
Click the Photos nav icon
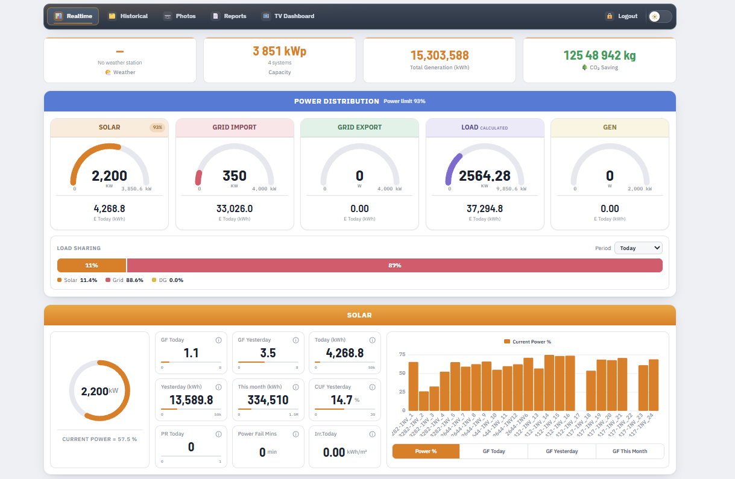pos(168,16)
